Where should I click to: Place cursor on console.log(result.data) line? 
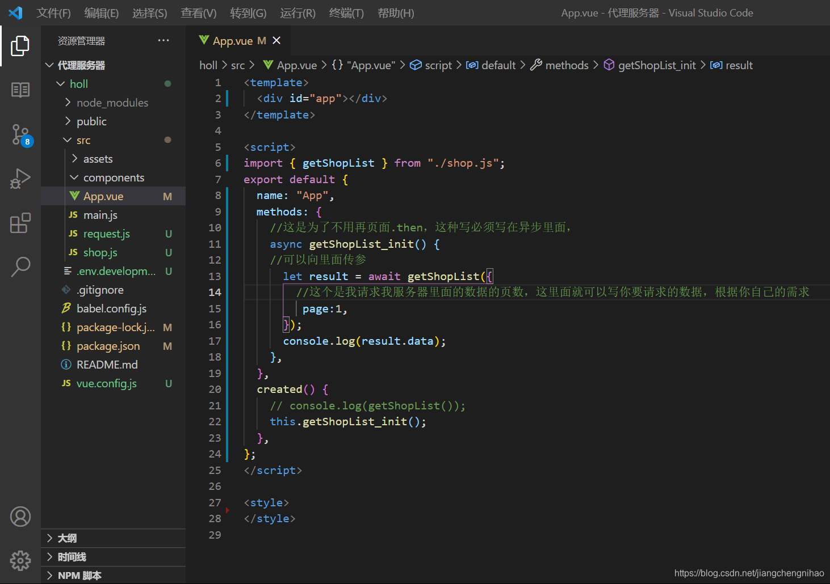point(364,341)
